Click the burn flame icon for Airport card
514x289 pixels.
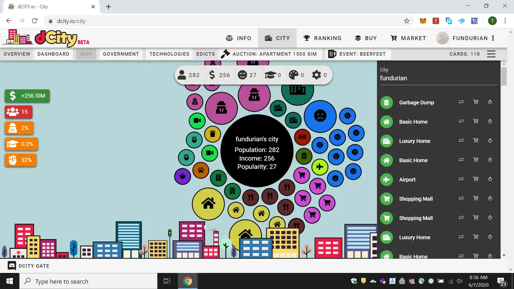490,179
